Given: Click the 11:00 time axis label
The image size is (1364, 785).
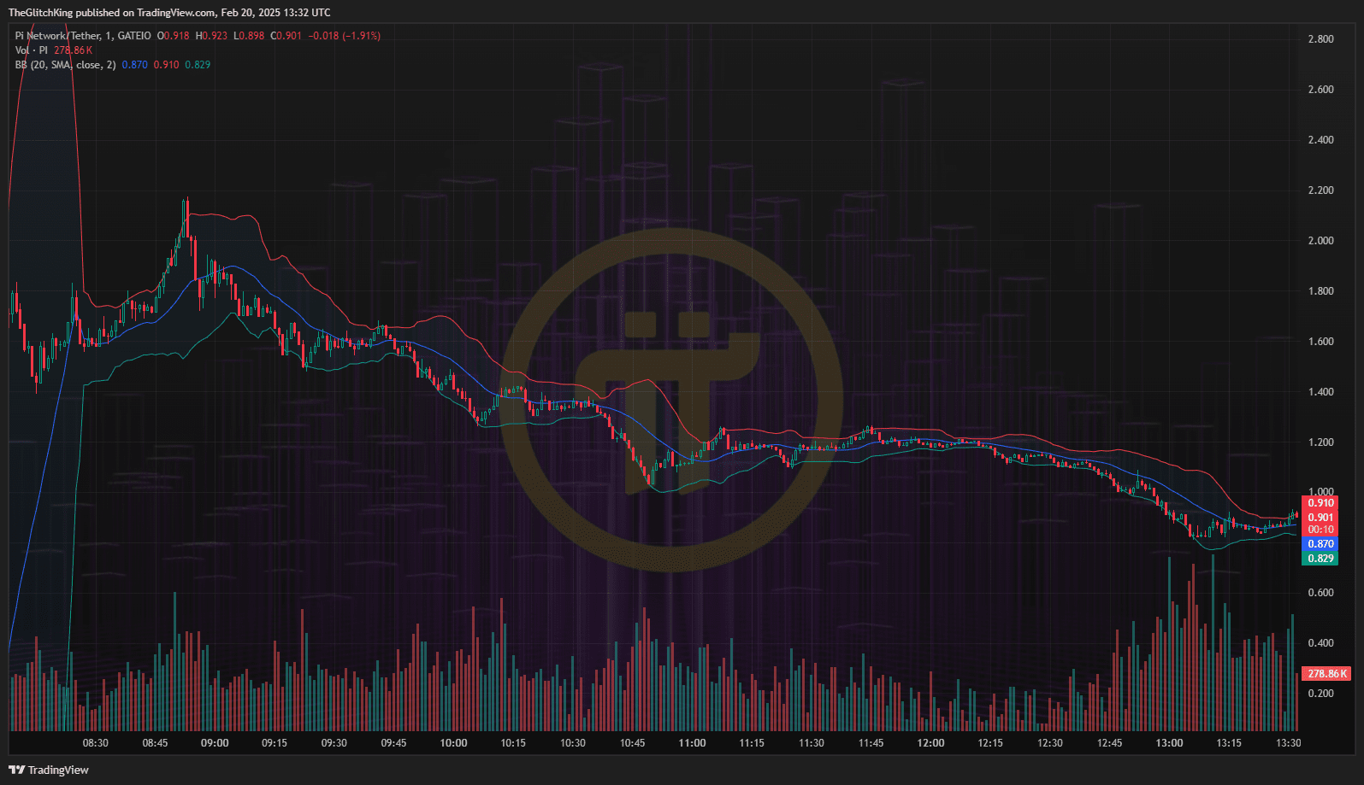Looking at the screenshot, I should tap(692, 743).
